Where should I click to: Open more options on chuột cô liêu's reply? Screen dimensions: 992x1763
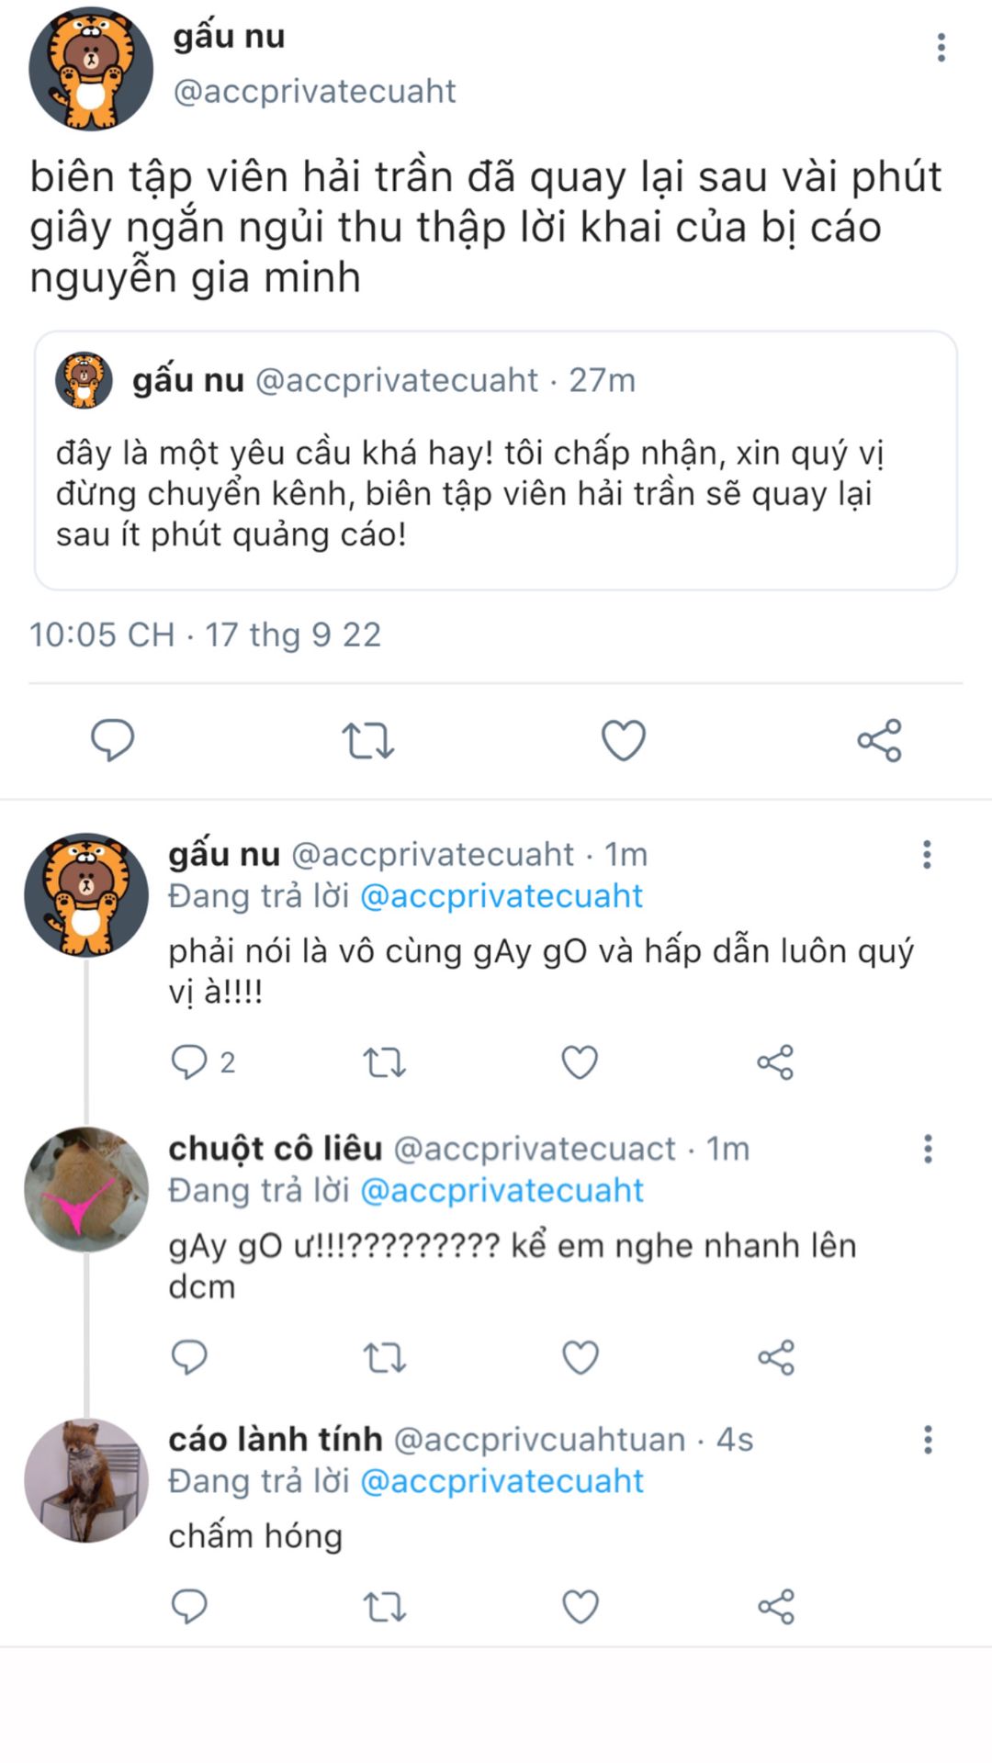[927, 1149]
